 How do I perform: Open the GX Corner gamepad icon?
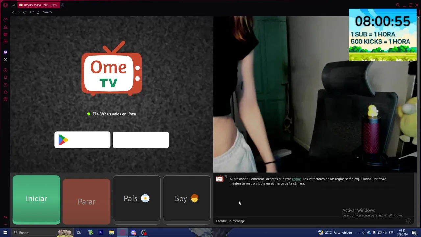[13, 5]
